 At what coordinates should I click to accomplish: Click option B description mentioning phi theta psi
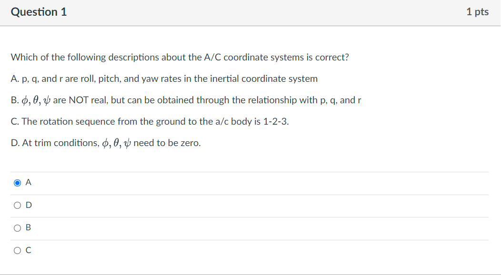186,100
